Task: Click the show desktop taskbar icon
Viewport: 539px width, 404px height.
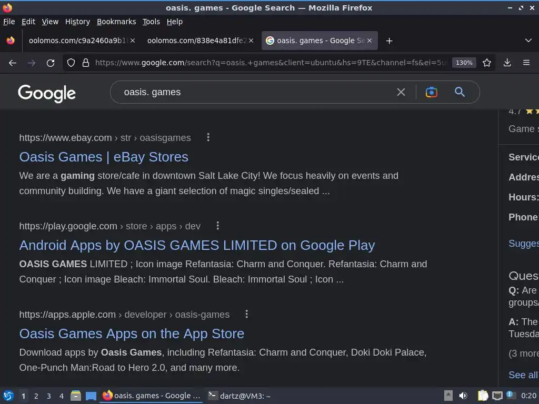Action: click(91, 396)
